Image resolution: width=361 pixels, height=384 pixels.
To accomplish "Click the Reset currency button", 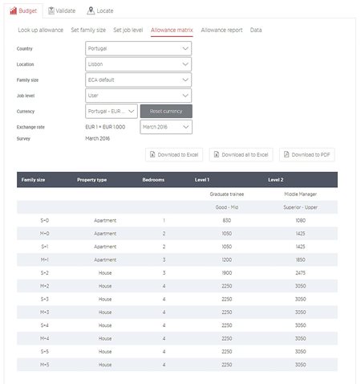I will click(166, 111).
